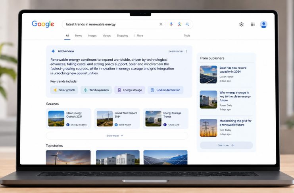Click the Global Wind Report turbine thumbnail
294x193 pixels.
(x=105, y=118)
